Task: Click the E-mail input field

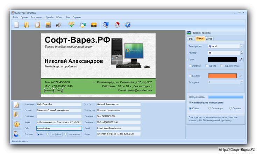Action: tap(119, 128)
